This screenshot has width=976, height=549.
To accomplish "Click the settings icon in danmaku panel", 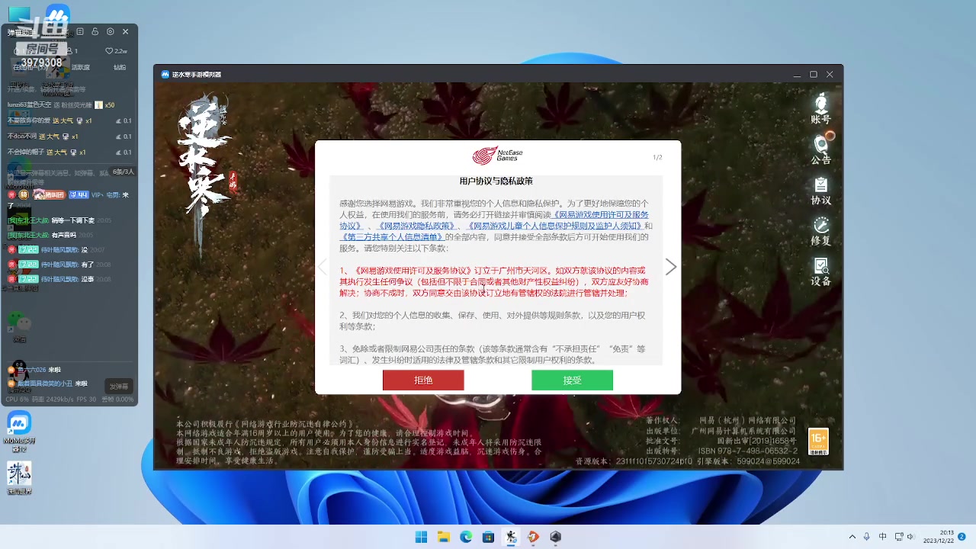I will click(111, 31).
